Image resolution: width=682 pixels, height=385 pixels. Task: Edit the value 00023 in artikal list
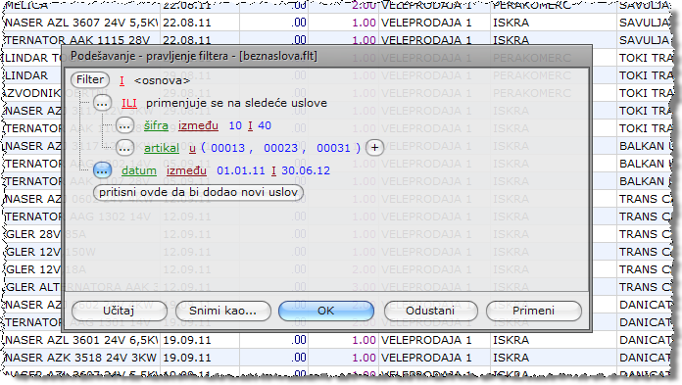point(280,148)
